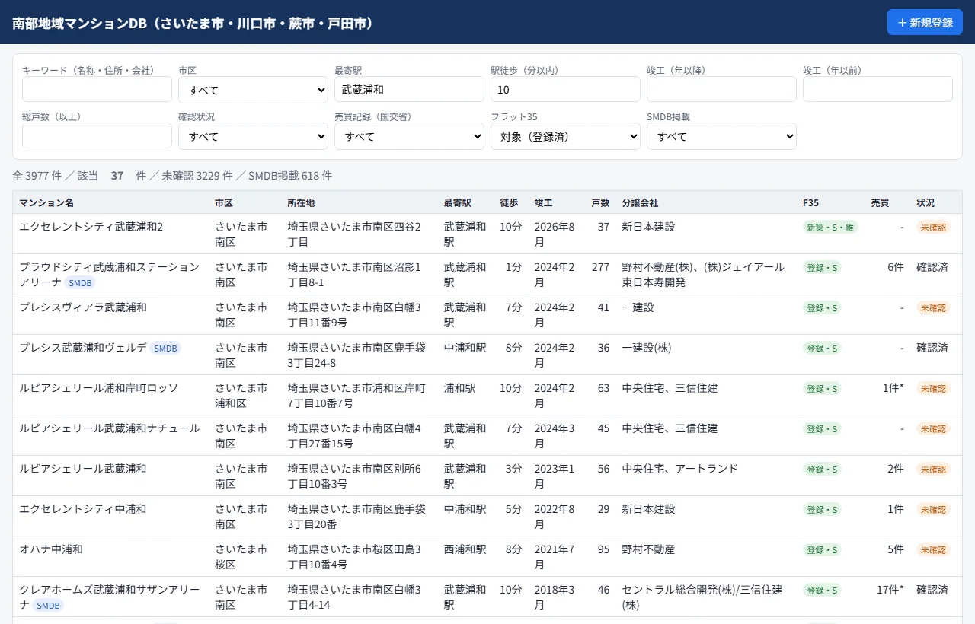Sort by the 戸数 column header
Viewport: 975px width, 624px height.
pos(600,203)
